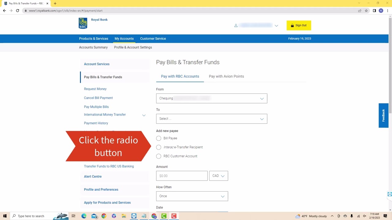This screenshot has width=392, height=220.
Task: Click the browser address bar URL
Action: (66, 11)
